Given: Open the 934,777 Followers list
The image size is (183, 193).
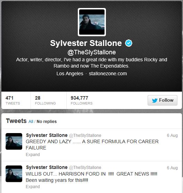Looking at the screenshot, I should pos(82,100).
